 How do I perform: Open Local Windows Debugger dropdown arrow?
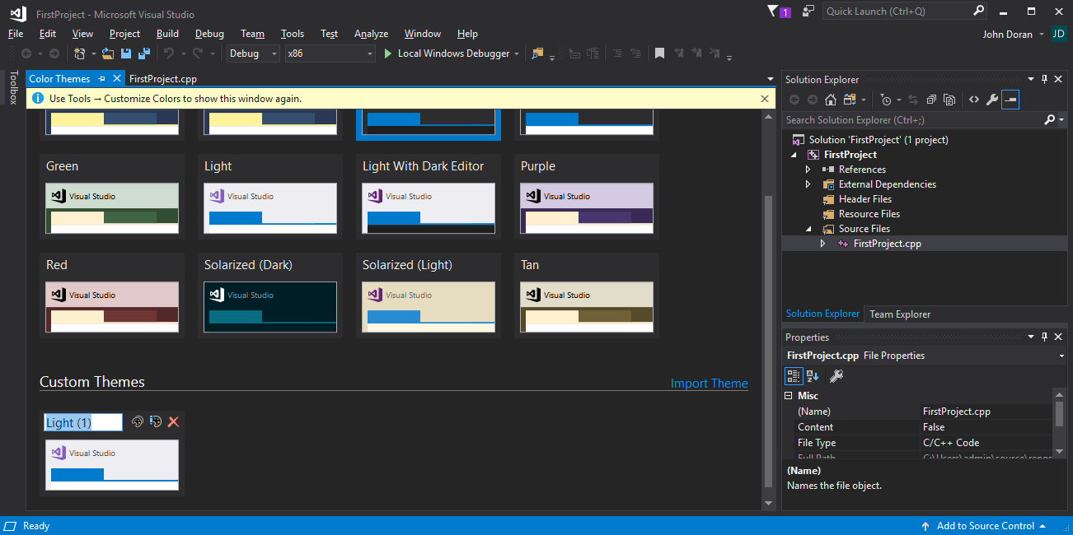pyautogui.click(x=517, y=53)
